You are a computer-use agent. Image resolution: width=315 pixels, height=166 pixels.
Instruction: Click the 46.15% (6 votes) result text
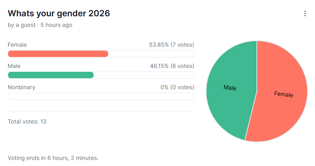[172, 66]
